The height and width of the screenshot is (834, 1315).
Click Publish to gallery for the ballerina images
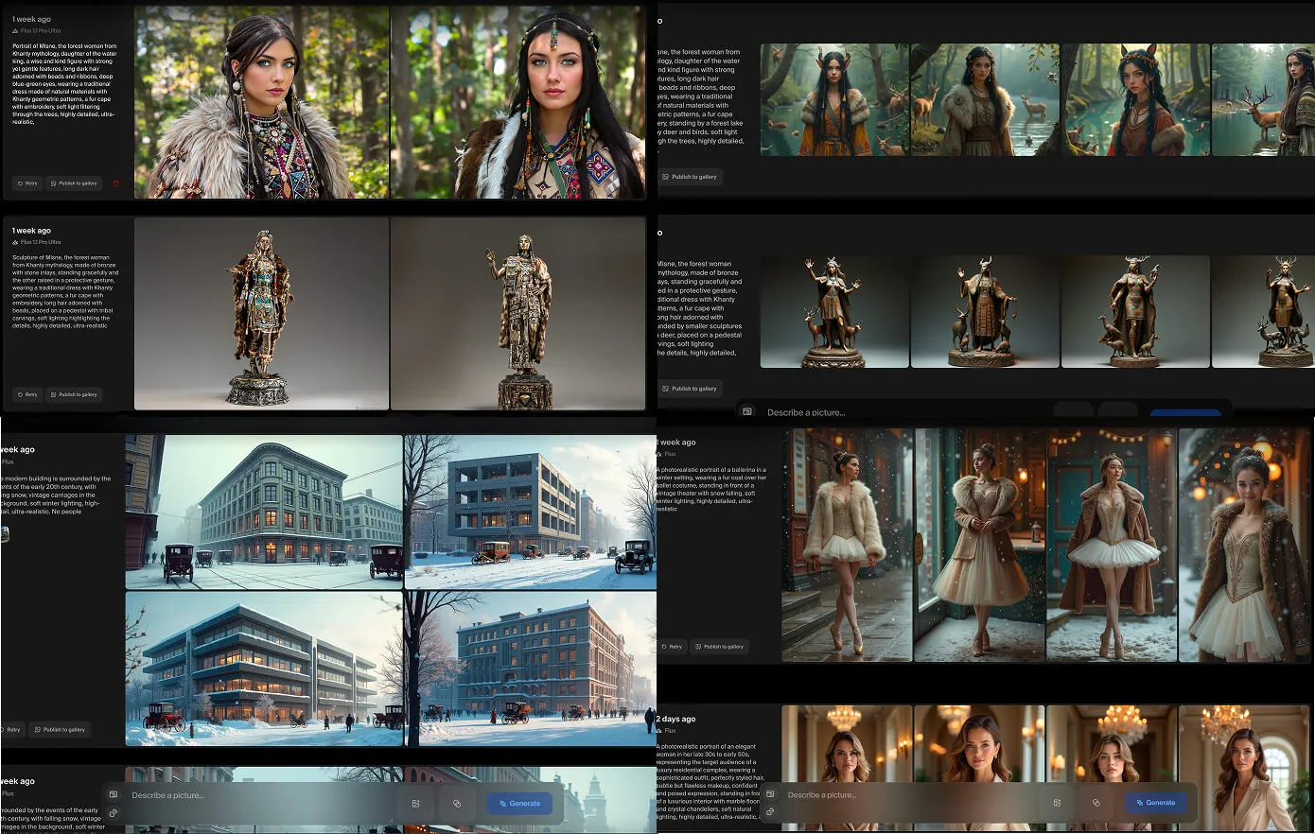tap(720, 647)
